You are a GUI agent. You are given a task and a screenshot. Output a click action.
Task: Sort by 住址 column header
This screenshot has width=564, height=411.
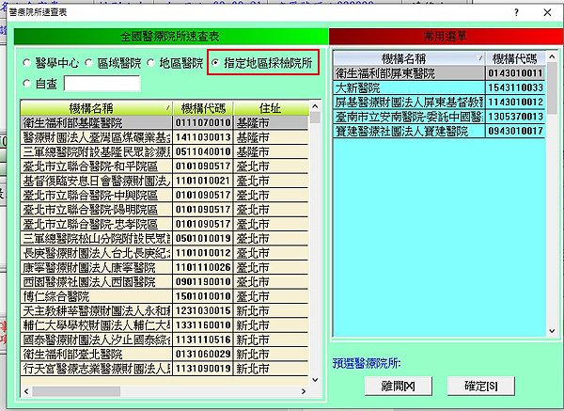point(274,107)
